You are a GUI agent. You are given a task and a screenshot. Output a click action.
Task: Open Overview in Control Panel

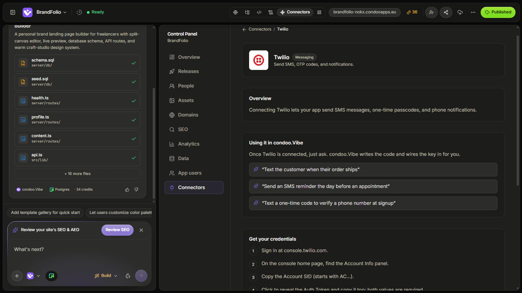[194, 57]
